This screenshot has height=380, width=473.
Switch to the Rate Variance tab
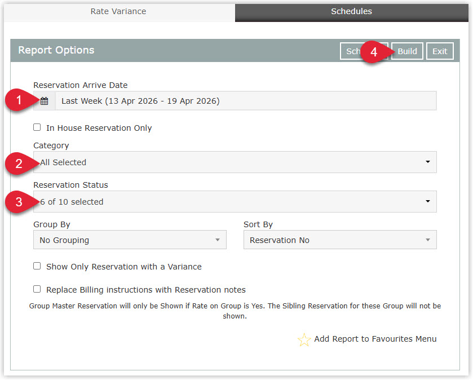click(118, 11)
